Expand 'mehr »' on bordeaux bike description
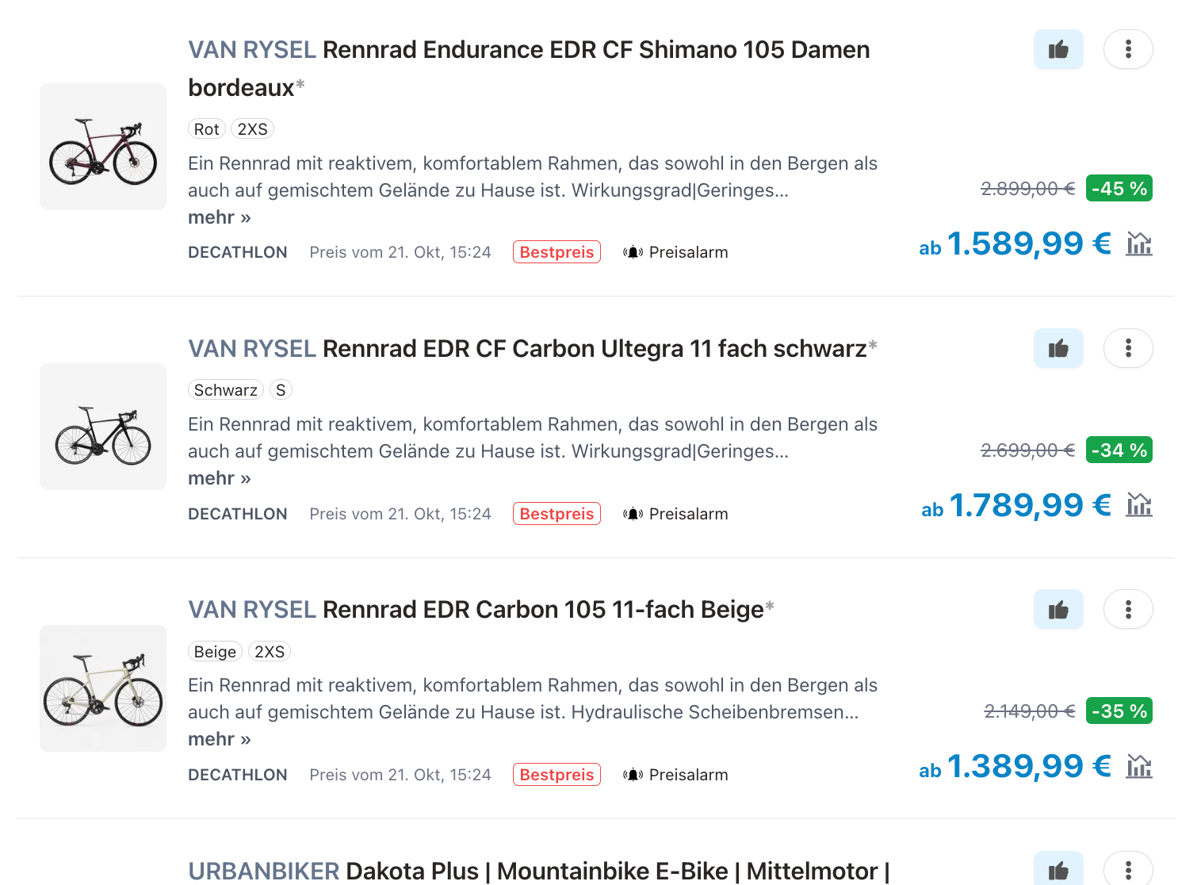 219,217
